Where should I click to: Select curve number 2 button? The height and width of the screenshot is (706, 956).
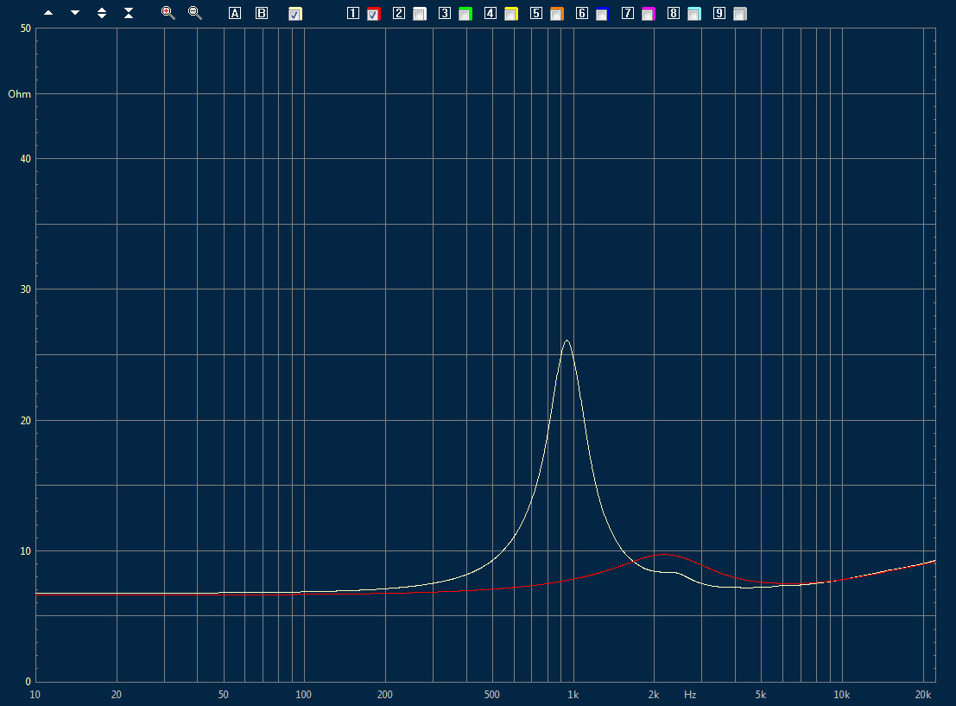click(x=398, y=14)
